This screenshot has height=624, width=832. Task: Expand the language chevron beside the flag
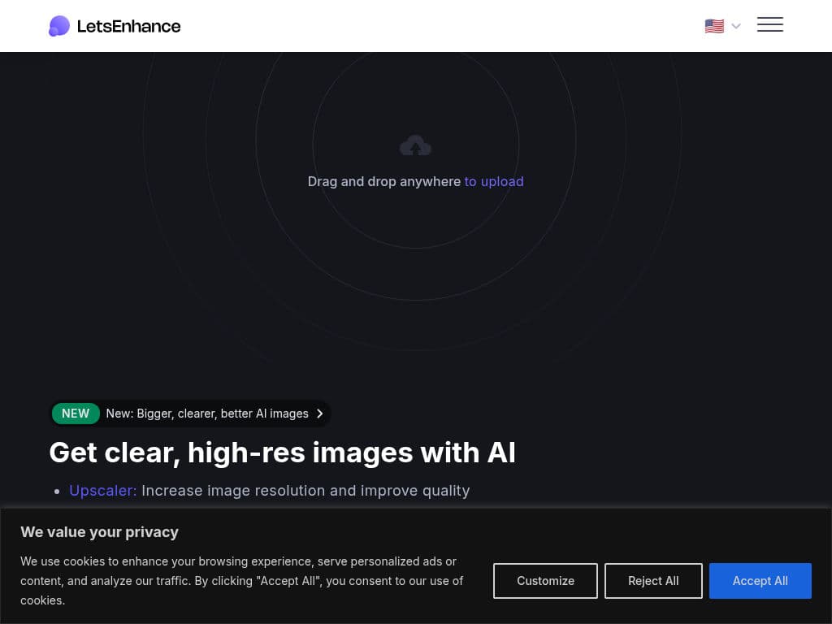tap(736, 26)
